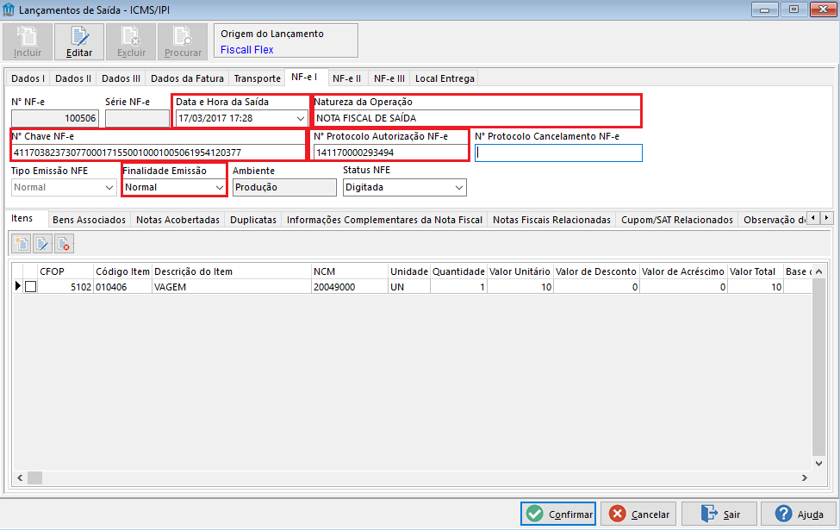Screen dimensions: 840x530
Task: Open the Duplicatas sub-tab
Action: point(253,220)
